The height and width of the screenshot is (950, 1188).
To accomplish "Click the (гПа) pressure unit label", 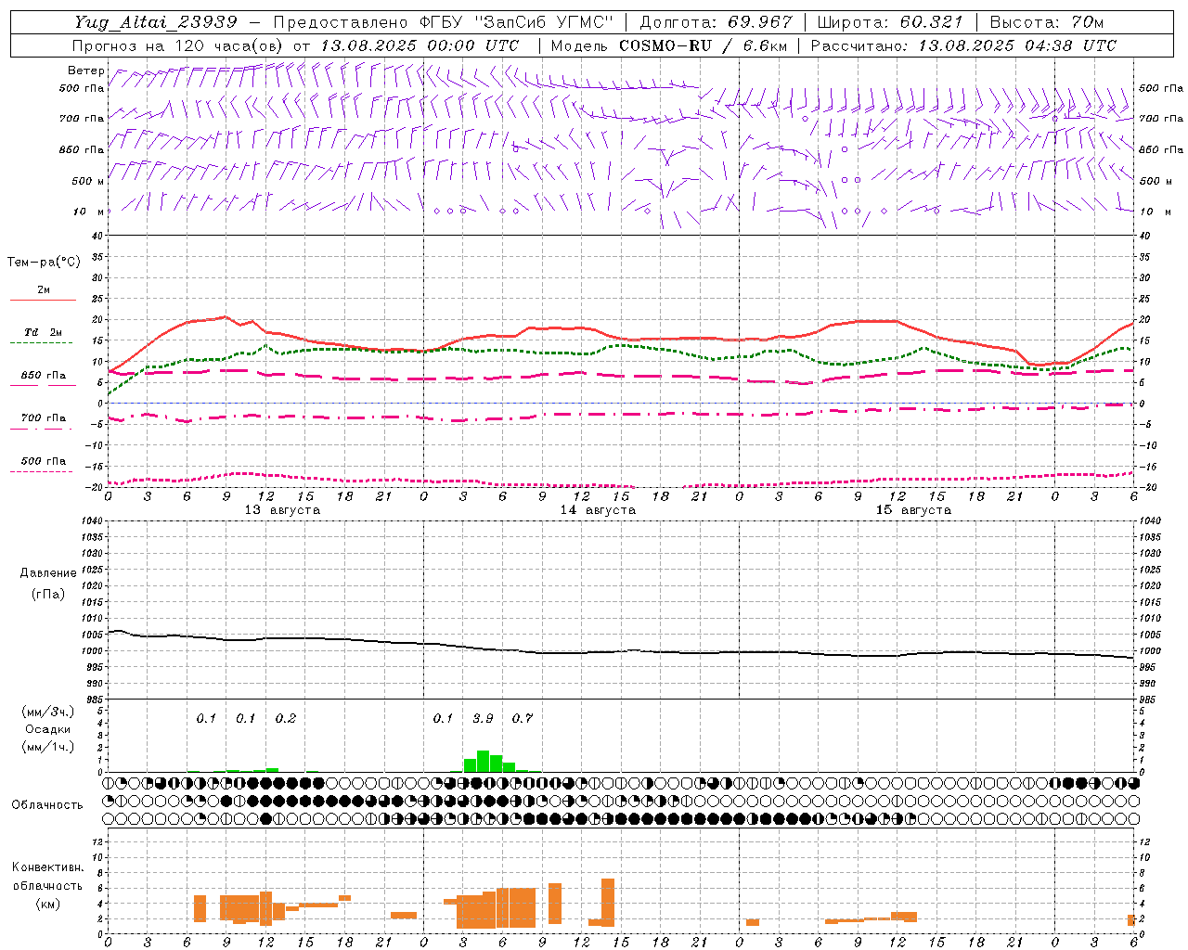I will (48, 594).
